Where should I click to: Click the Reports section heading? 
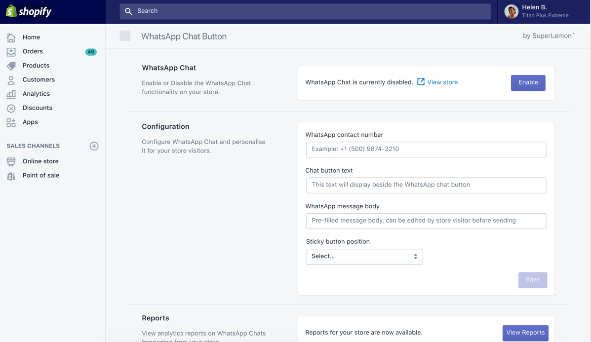[156, 318]
